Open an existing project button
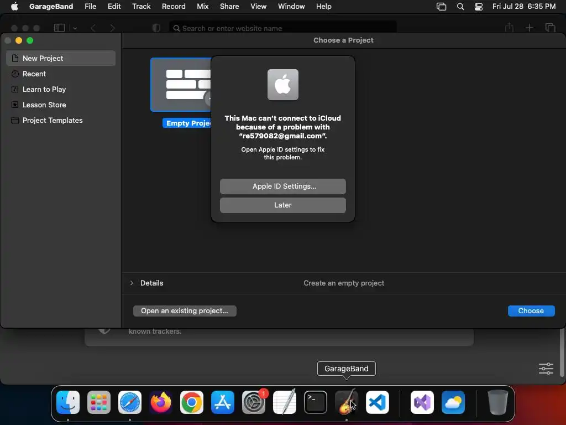The width and height of the screenshot is (566, 425). pyautogui.click(x=185, y=311)
